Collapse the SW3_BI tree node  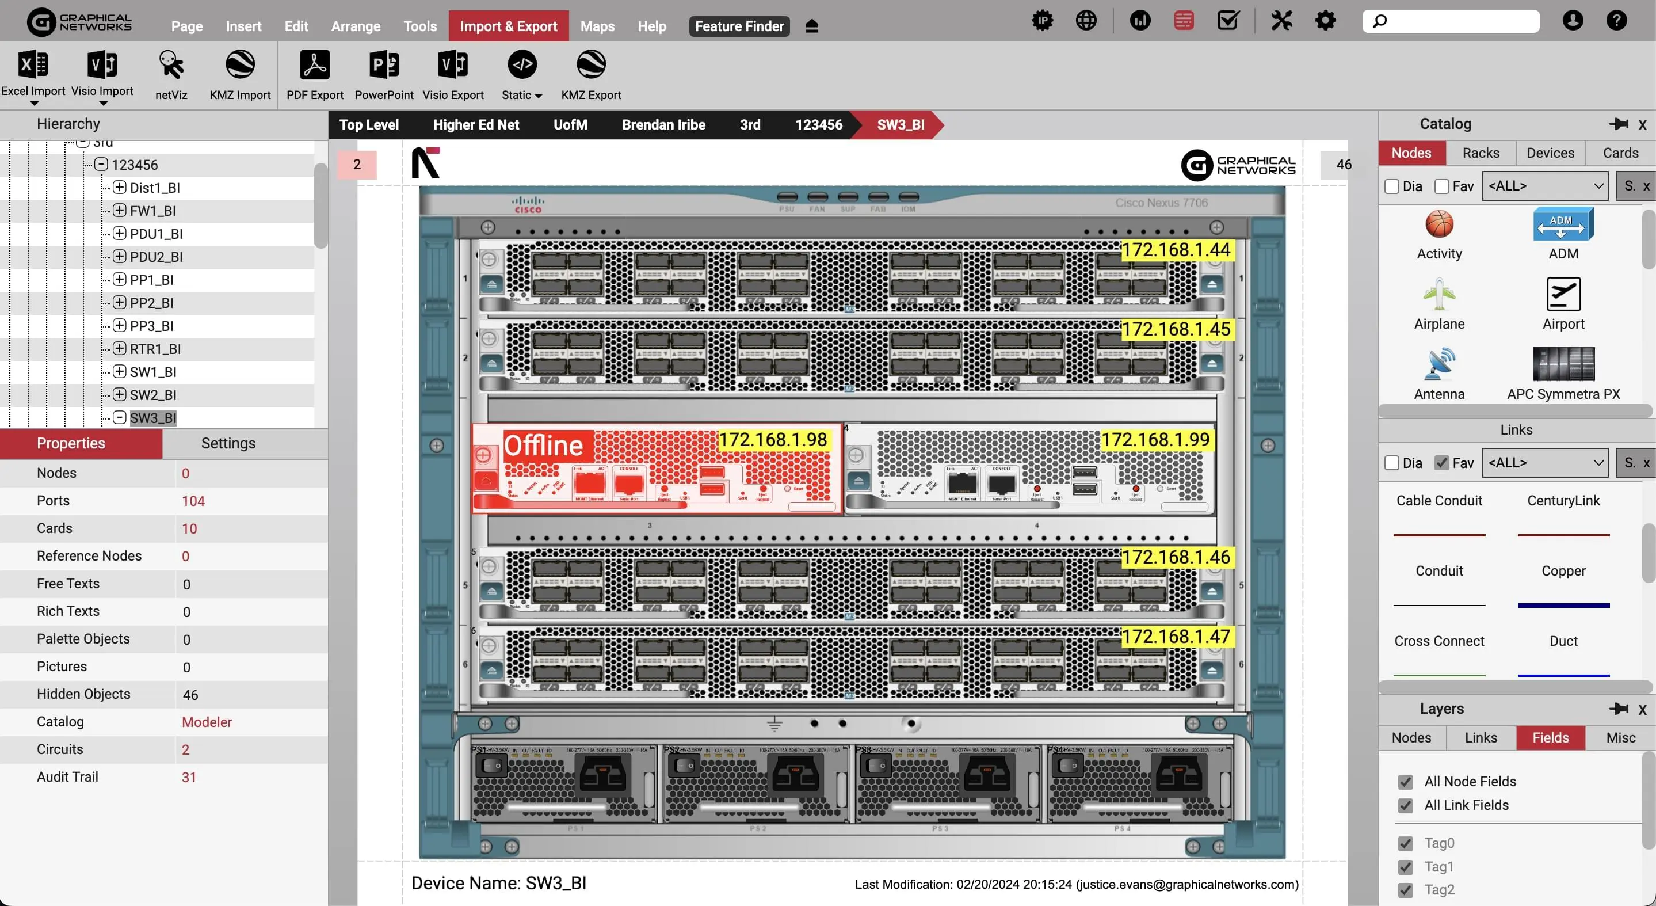coord(120,418)
